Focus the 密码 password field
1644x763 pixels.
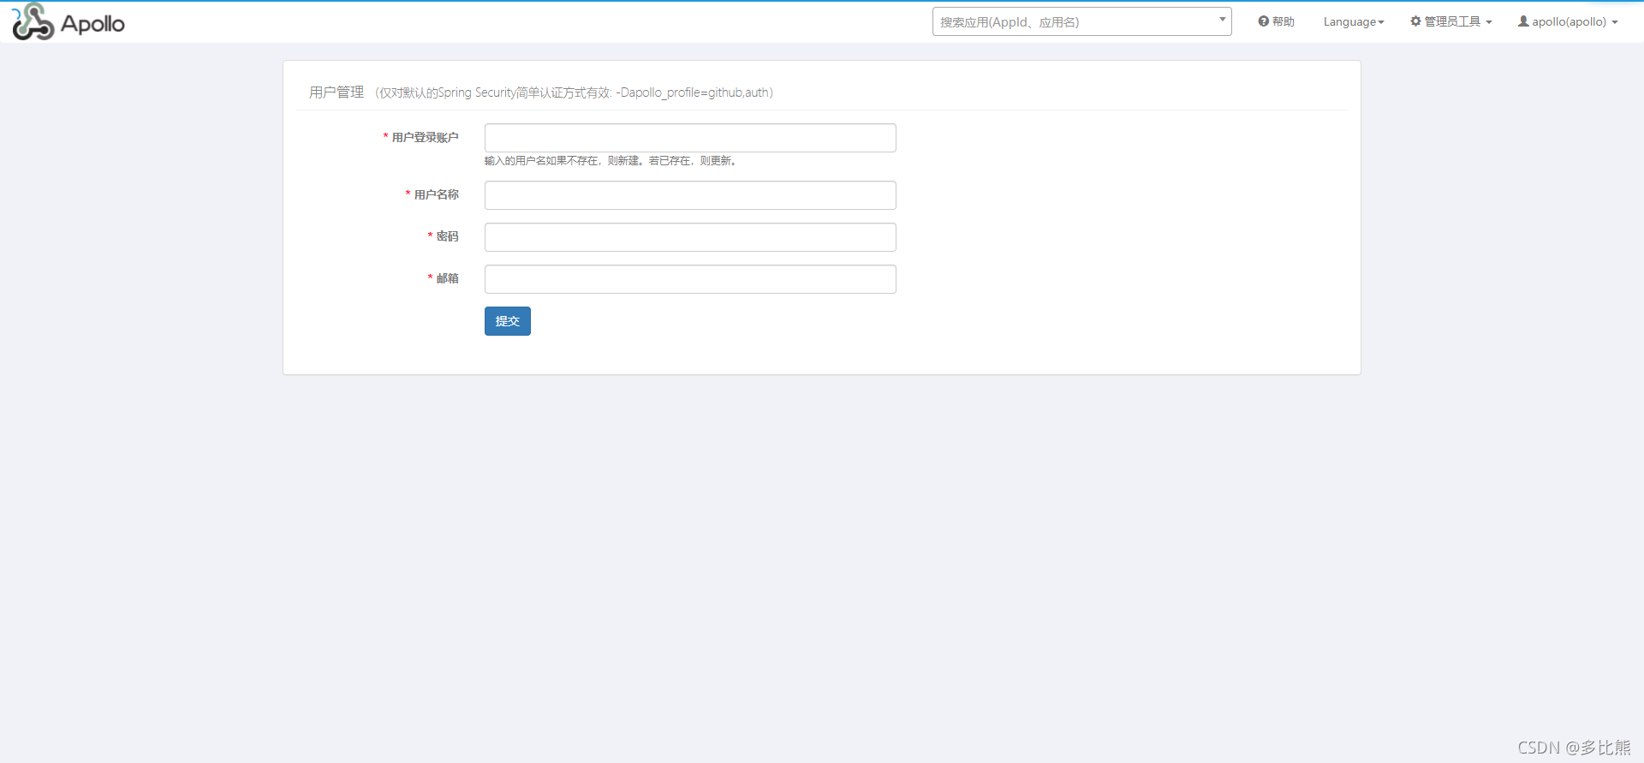[x=690, y=237]
